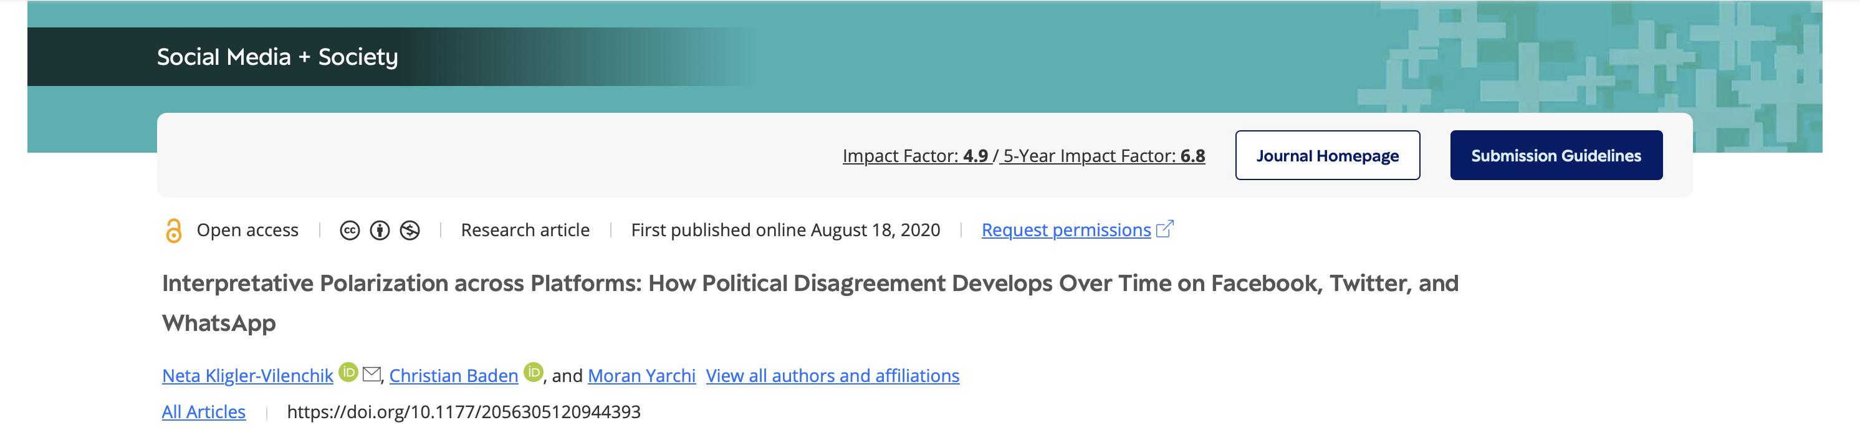Open the Journal Homepage button
This screenshot has height=430, width=1860.
(1327, 156)
